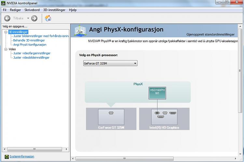Screen dimensions: 244x162
Task: Click main panel scroll down arrow
Action: pos(240,154)
